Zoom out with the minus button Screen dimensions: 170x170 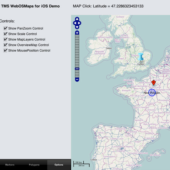pyautogui.click(x=77, y=80)
